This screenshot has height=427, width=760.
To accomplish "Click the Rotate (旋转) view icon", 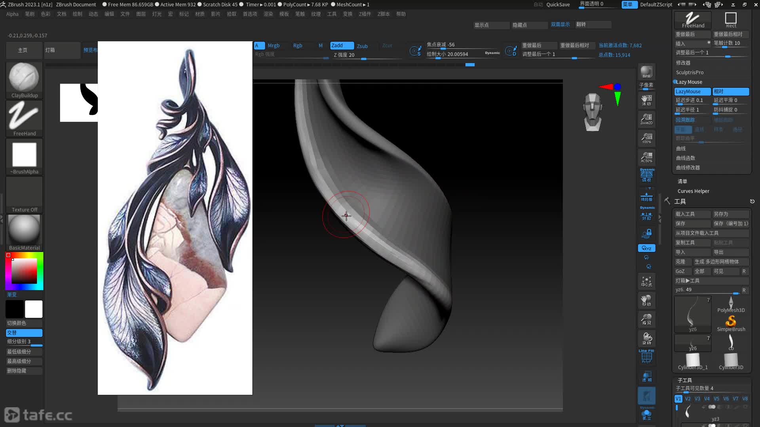I will [646, 338].
